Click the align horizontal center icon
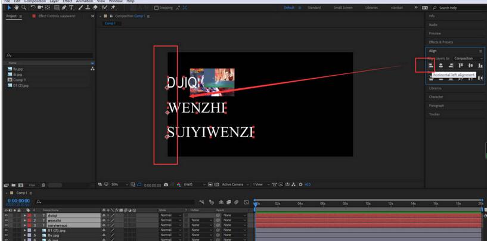487x241 pixels. [x=441, y=66]
